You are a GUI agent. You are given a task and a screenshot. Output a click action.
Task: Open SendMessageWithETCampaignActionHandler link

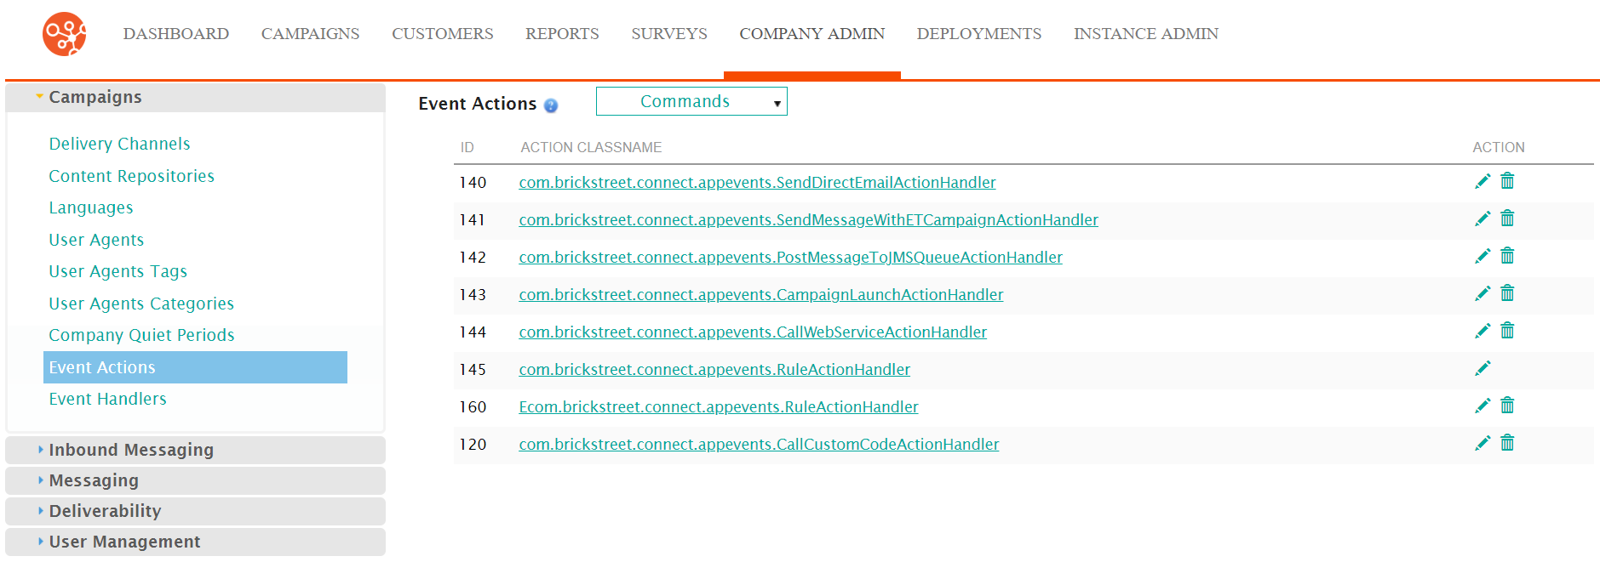808,219
